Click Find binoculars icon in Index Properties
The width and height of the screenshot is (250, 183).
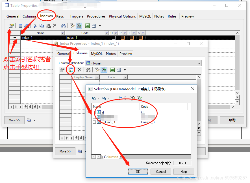click(88, 70)
